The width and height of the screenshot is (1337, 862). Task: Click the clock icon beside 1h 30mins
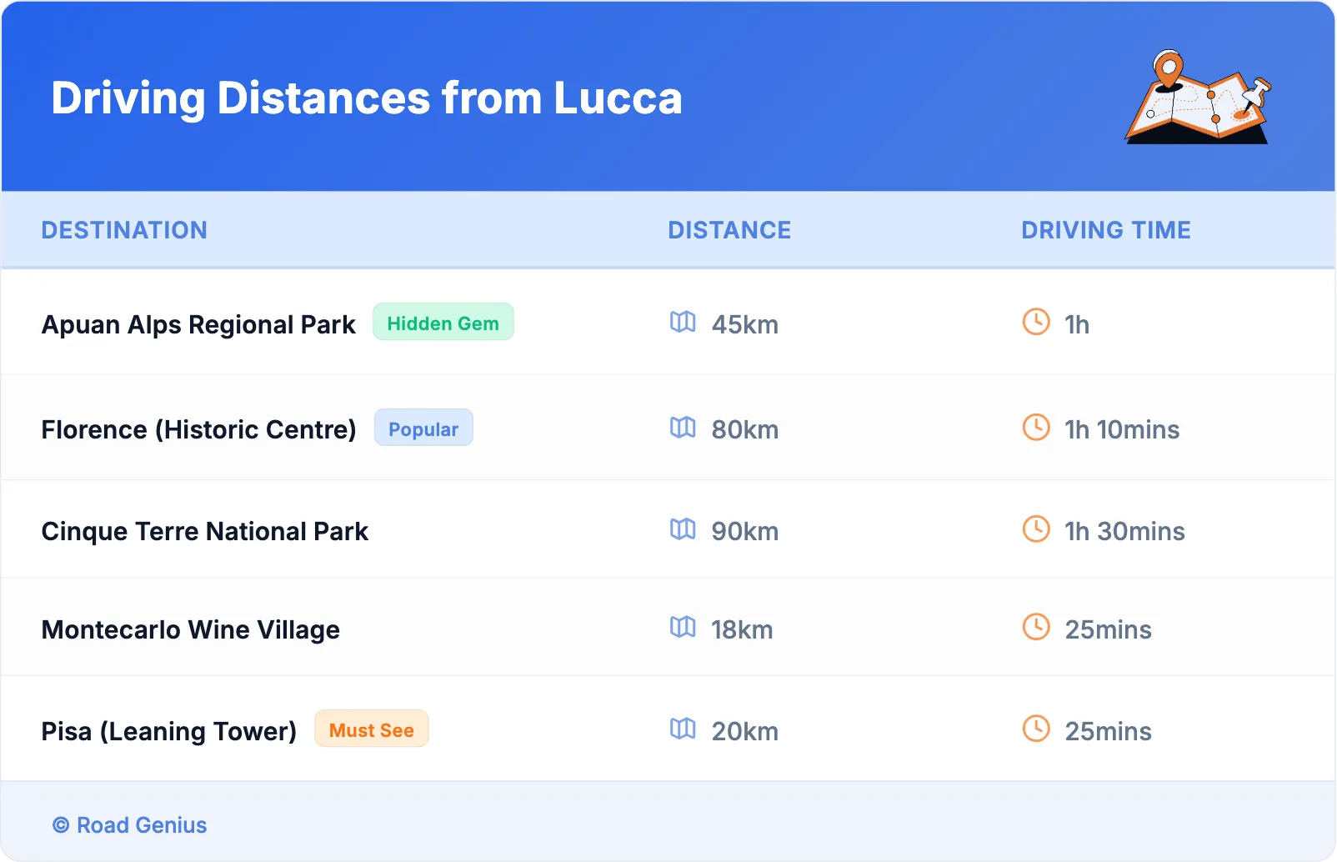(x=1036, y=529)
